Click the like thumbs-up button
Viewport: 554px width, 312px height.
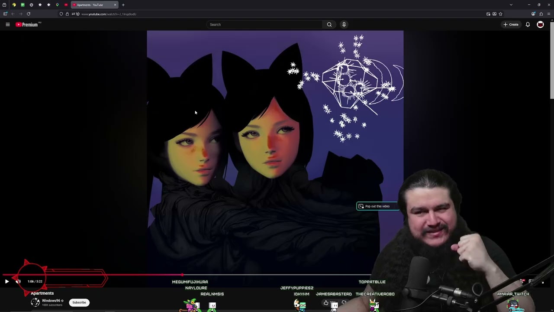pyautogui.click(x=326, y=303)
